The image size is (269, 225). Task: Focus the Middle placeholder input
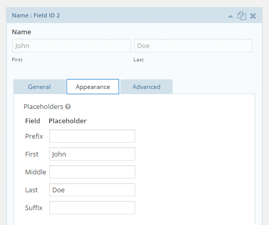[92, 172]
